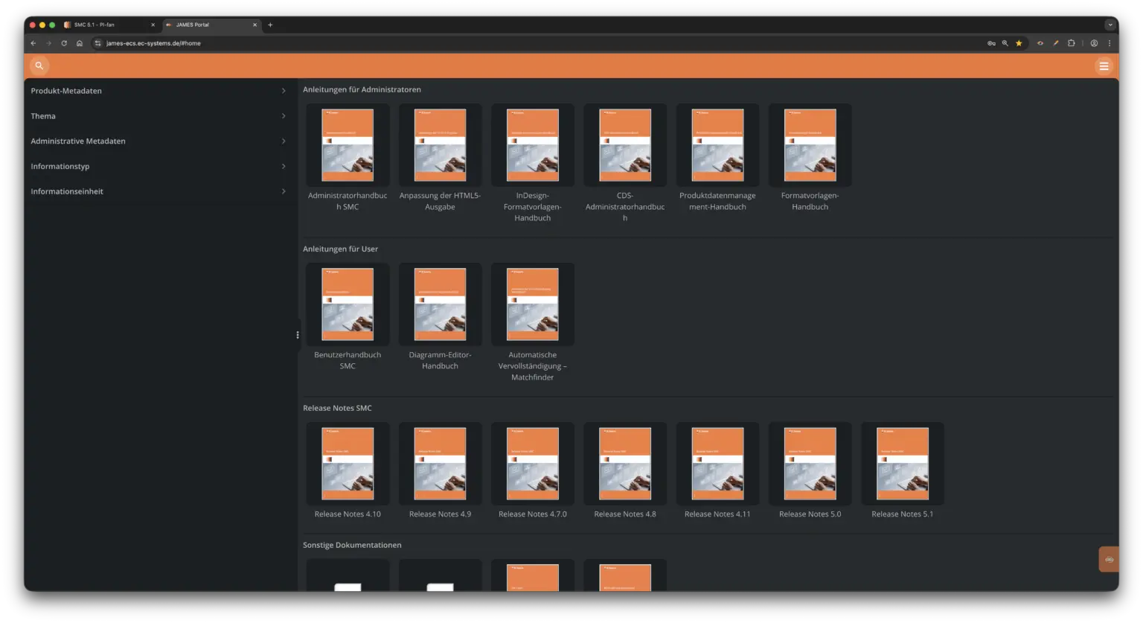This screenshot has width=1143, height=623.
Task: Click the password manager key icon
Action: 991,43
